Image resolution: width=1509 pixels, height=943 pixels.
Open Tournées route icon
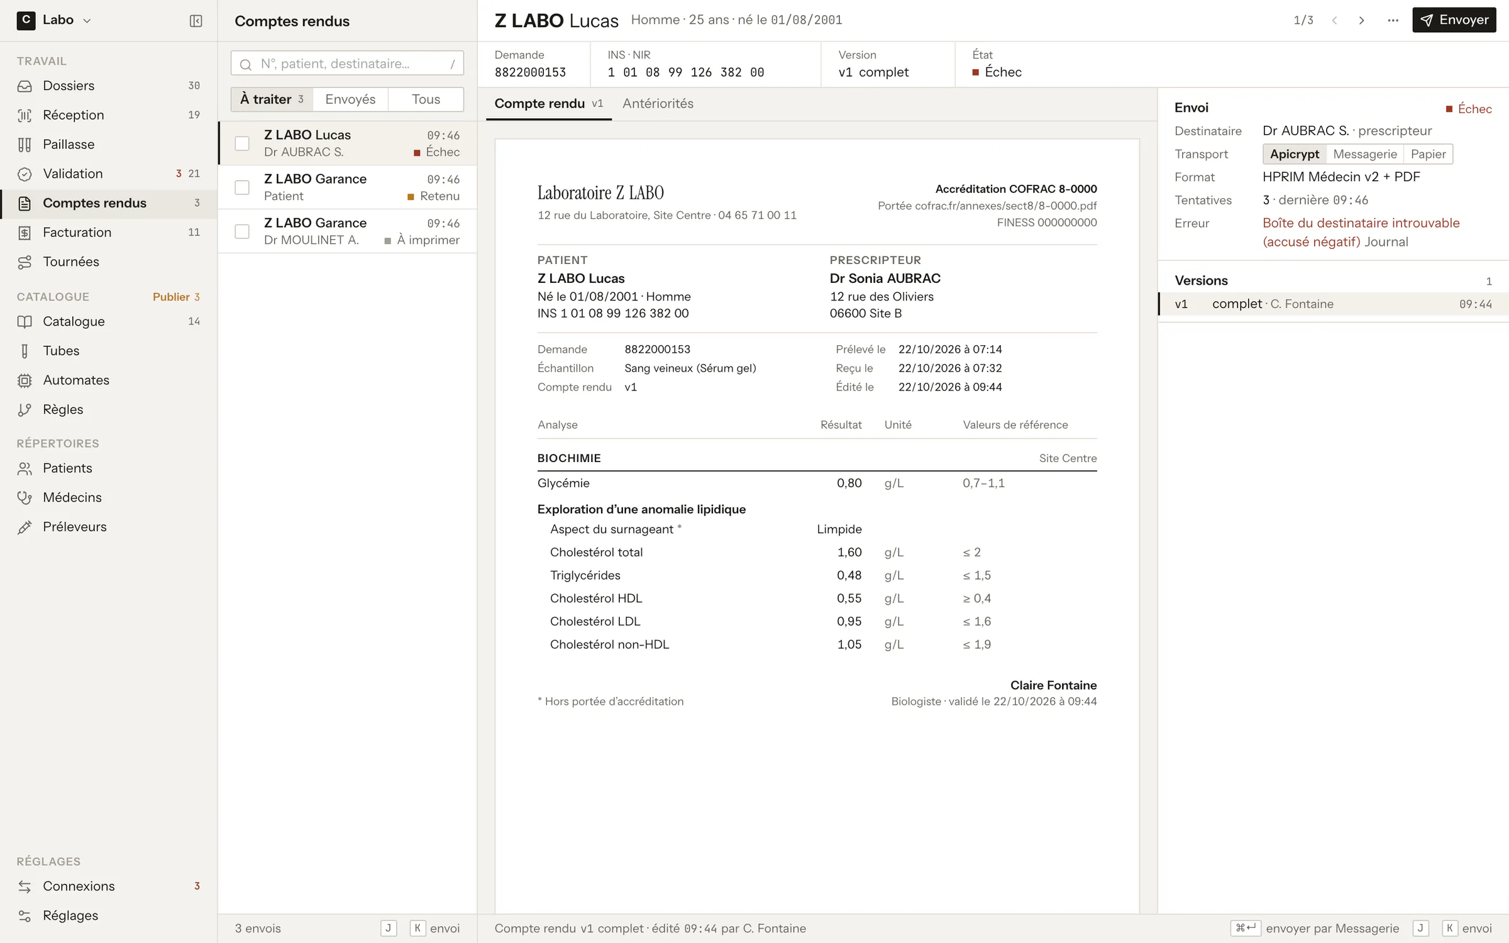pyautogui.click(x=25, y=262)
